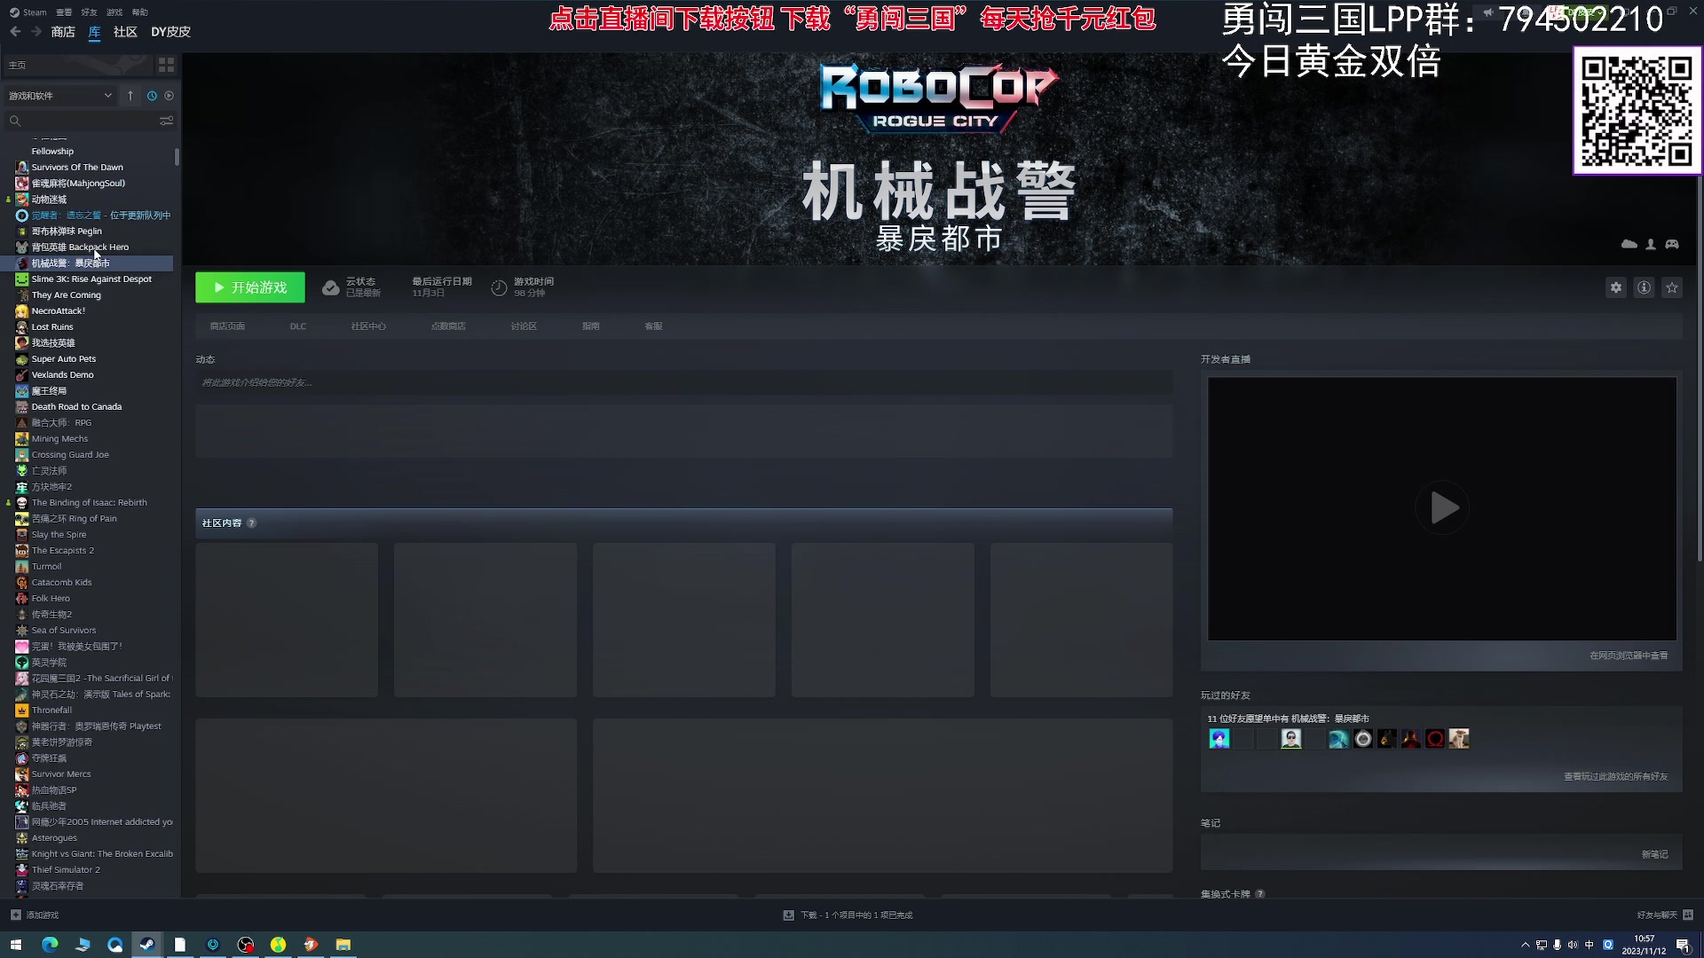
Task: Click the trading cards help icon
Action: click(x=1260, y=894)
